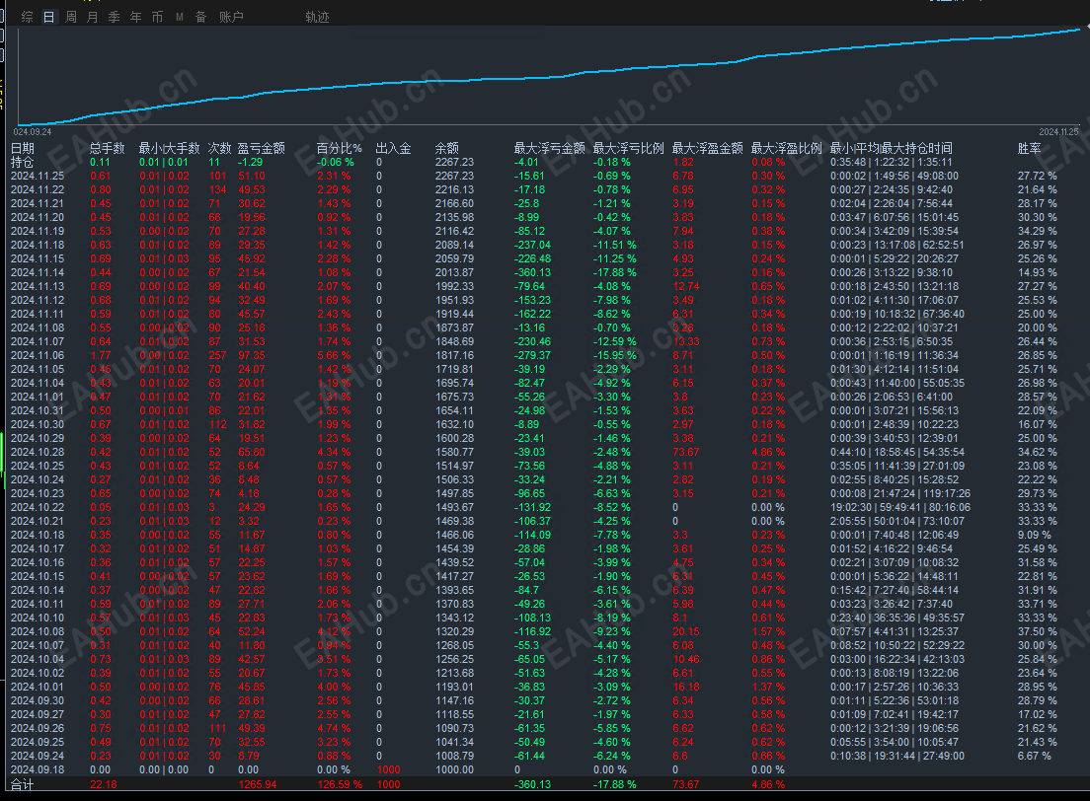Click the 次数 column header
The height and width of the screenshot is (801, 1090).
[x=219, y=148]
